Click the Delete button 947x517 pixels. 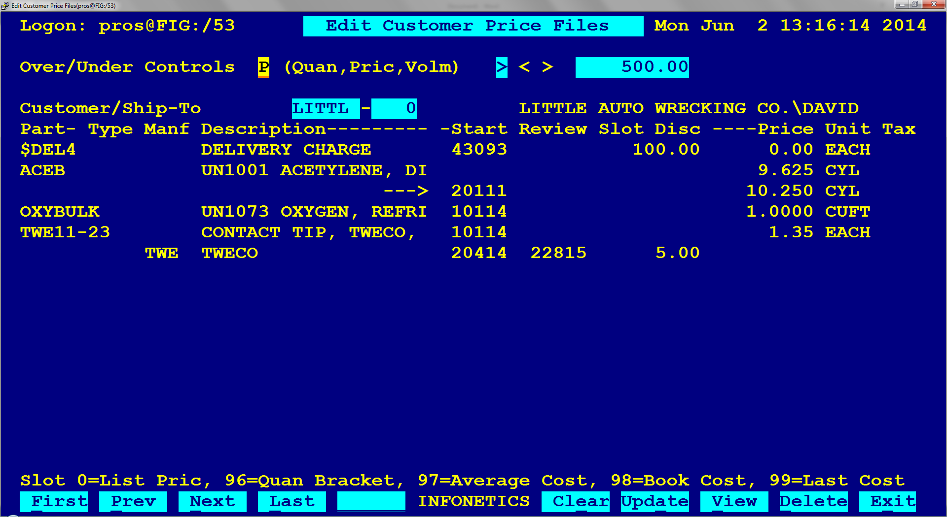814,501
